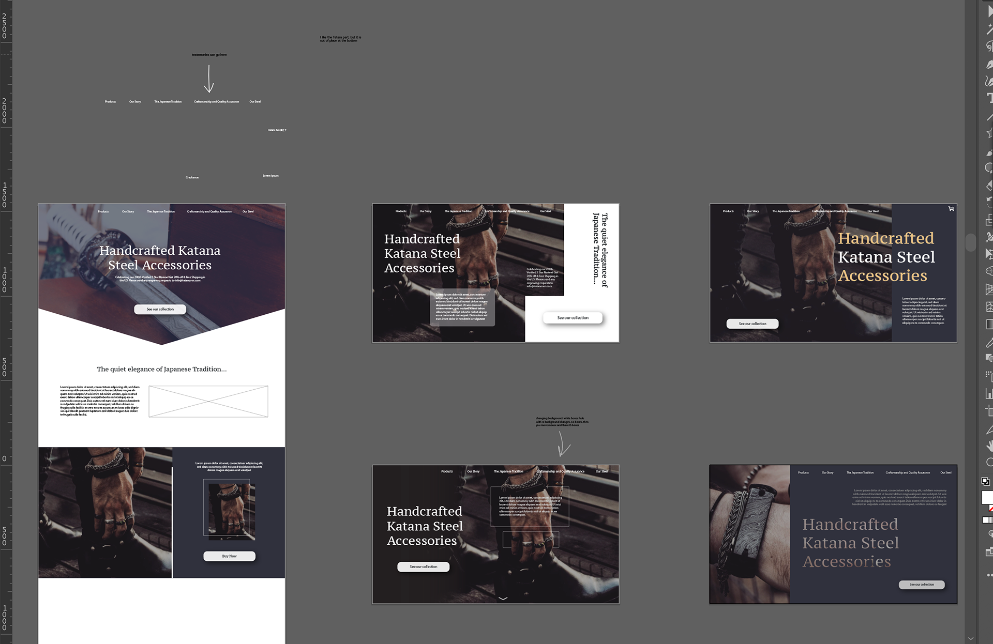
Task: Open Edit Toolbar three-dots menu
Action: (989, 575)
